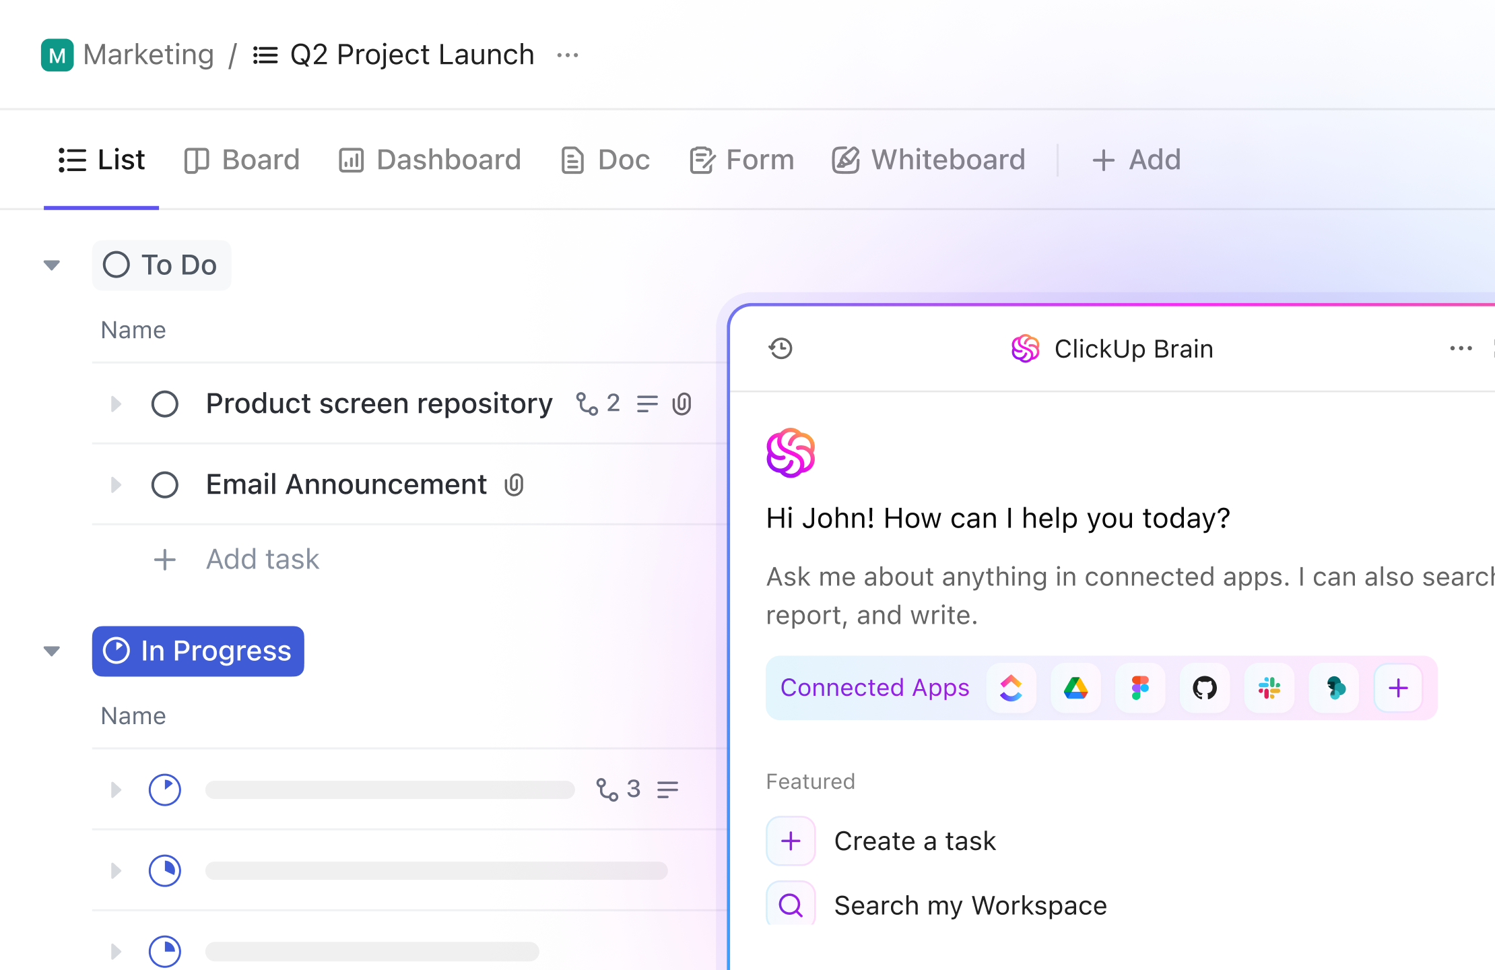
Task: Click the Name column header under To Do
Action: tap(133, 330)
